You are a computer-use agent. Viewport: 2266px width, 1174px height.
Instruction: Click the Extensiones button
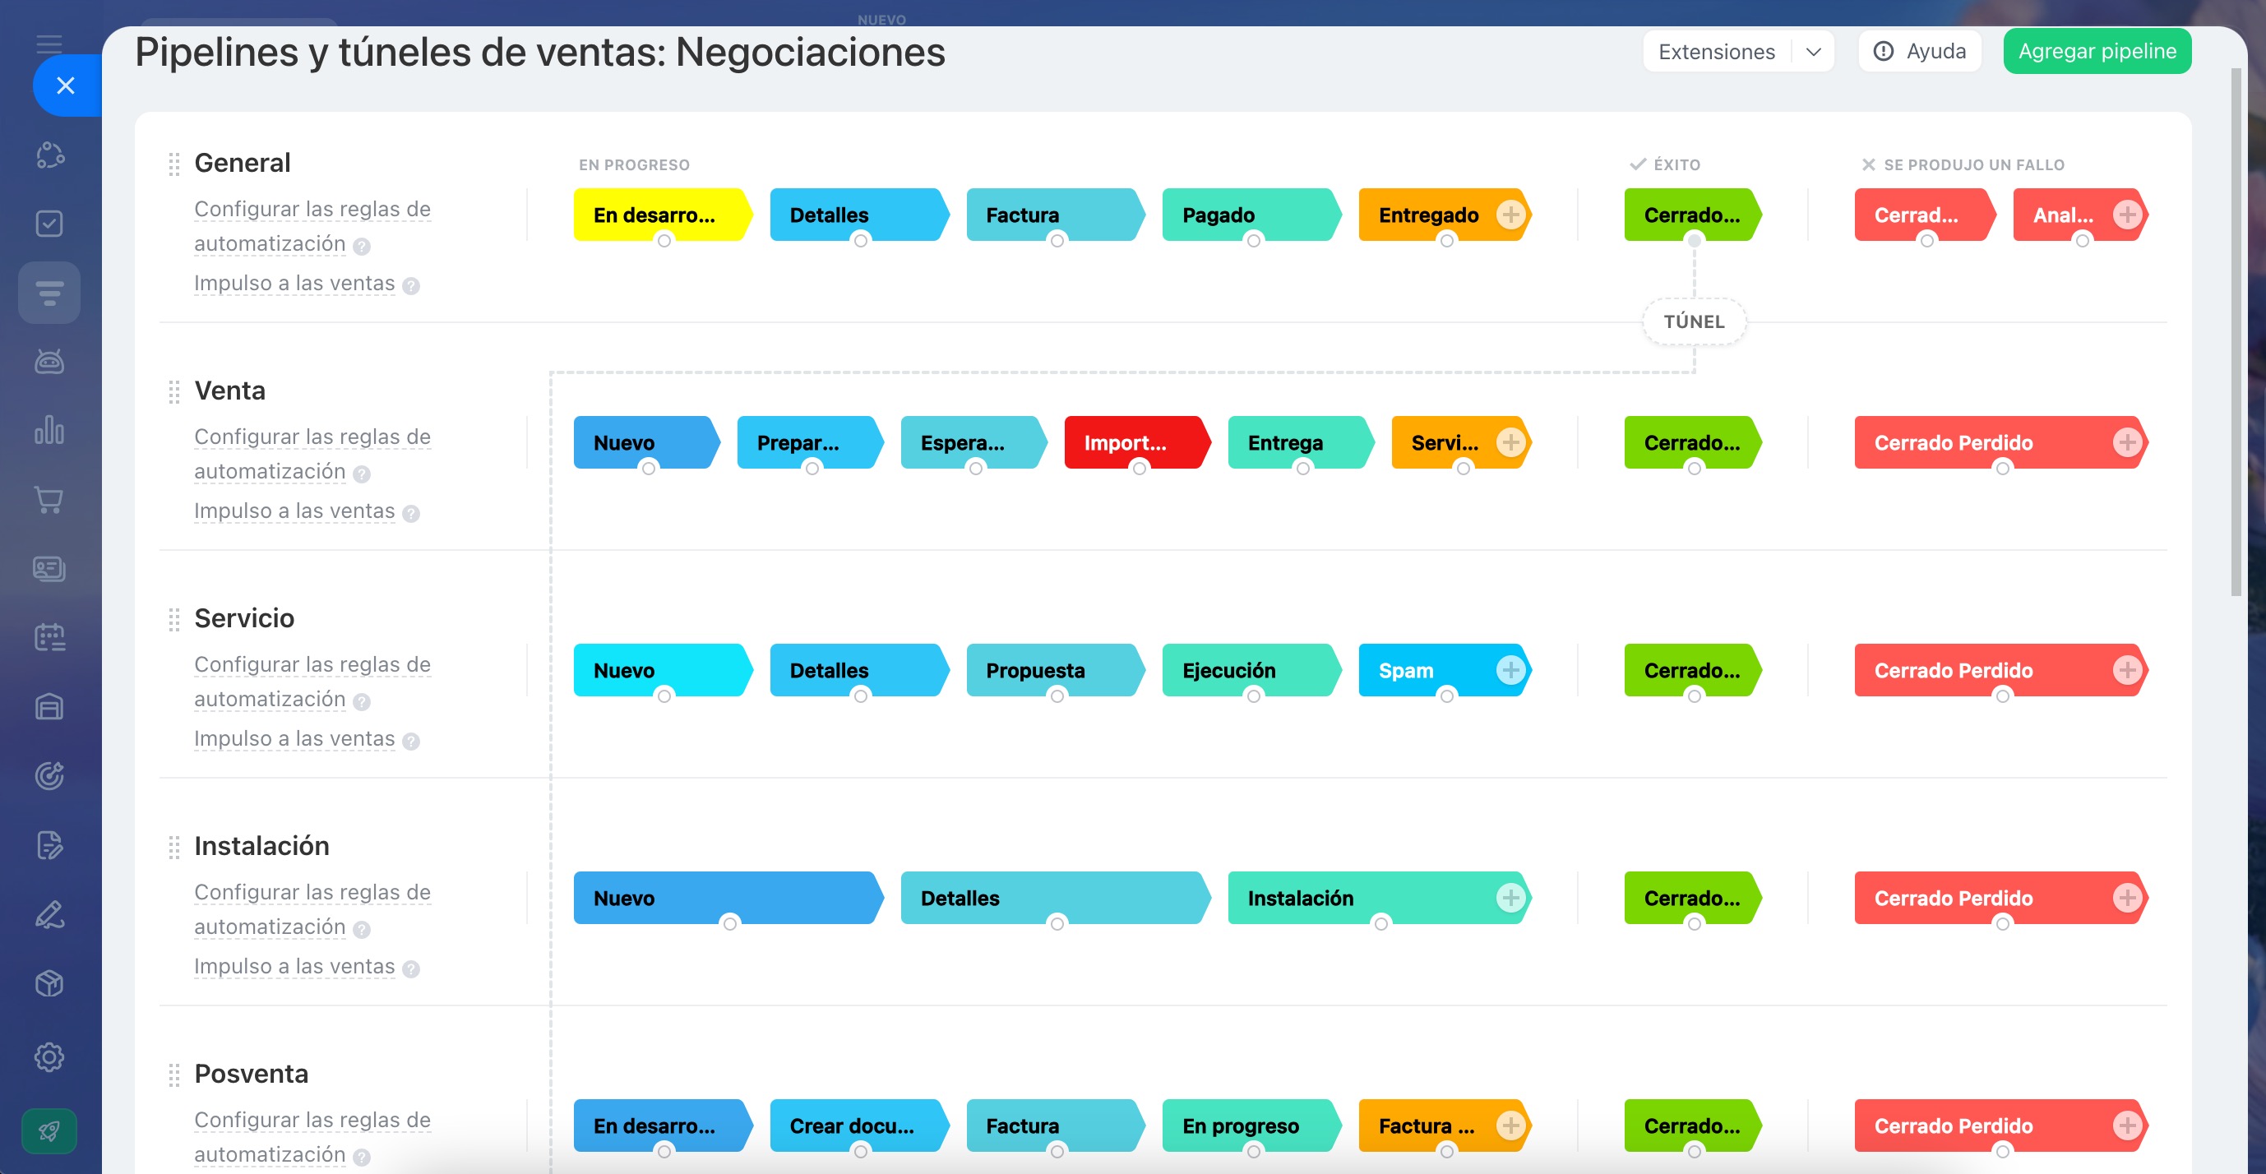(1716, 52)
